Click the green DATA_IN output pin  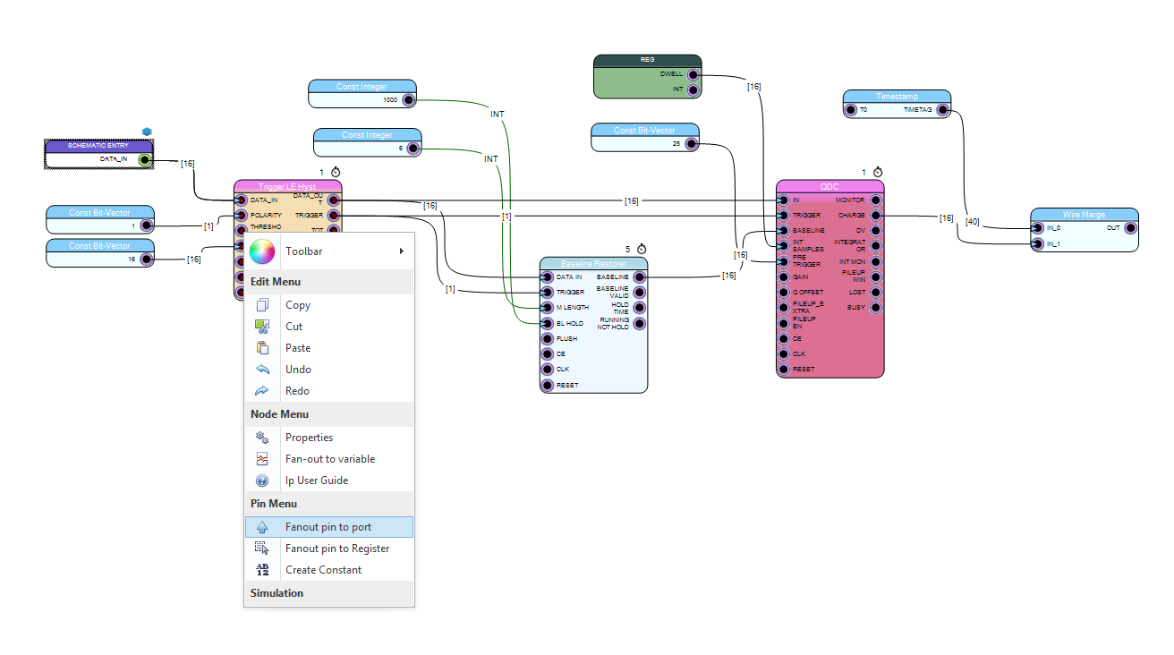(145, 161)
